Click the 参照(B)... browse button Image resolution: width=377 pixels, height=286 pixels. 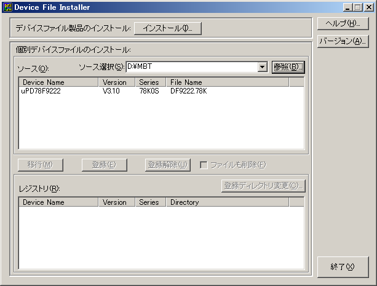288,67
